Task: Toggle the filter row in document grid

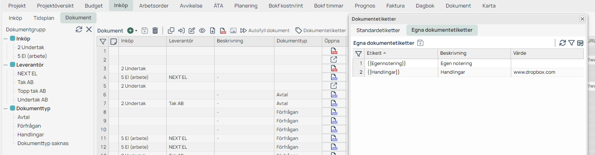Action: pos(103,41)
